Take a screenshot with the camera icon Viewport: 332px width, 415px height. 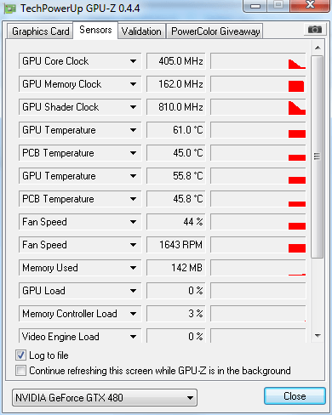pyautogui.click(x=314, y=30)
